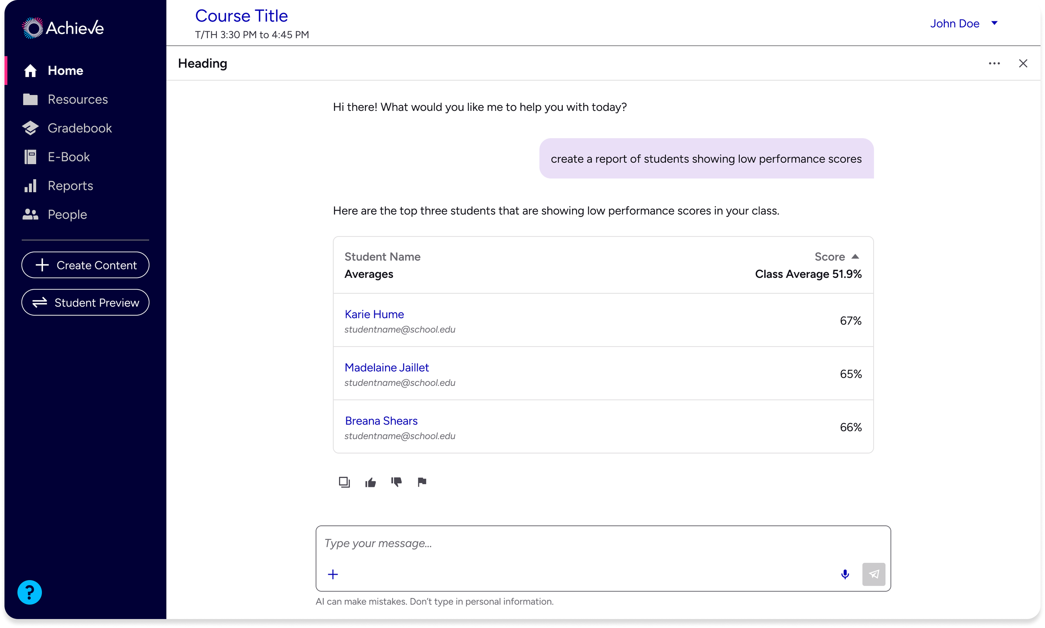
Task: Give the response a thumbs down
Action: click(396, 482)
